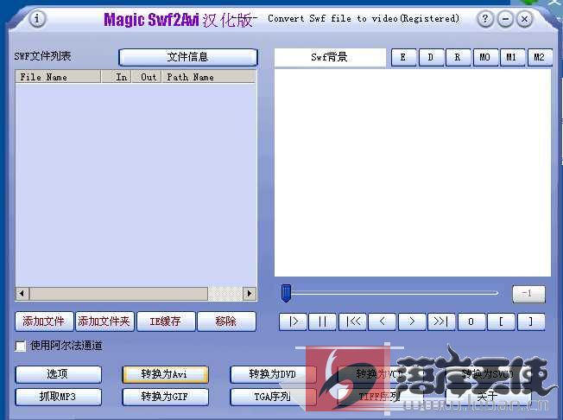563x420 pixels.
Task: Click the R mode button
Action: [458, 58]
